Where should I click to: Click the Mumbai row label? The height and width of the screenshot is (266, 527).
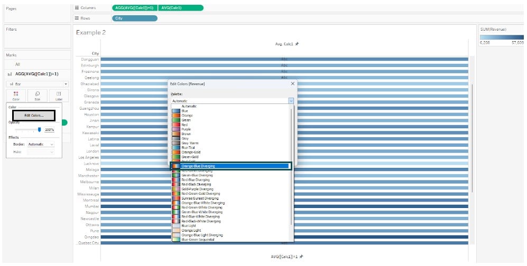click(92, 207)
